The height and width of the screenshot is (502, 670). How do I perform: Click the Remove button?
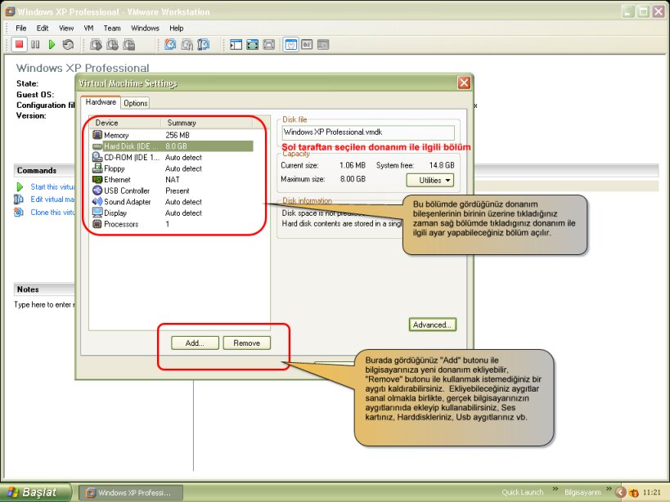246,343
